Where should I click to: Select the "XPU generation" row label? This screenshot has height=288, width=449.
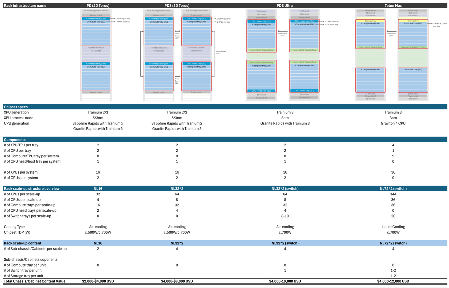pyautogui.click(x=16, y=112)
